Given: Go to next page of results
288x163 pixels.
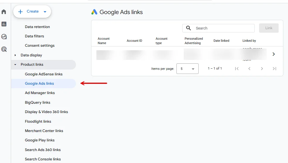Looking at the screenshot, I should tap(262, 69).
